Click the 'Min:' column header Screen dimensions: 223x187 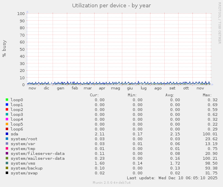[x=132, y=95]
